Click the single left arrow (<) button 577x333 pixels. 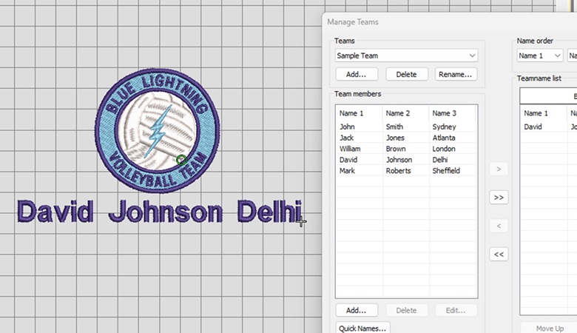(x=499, y=226)
